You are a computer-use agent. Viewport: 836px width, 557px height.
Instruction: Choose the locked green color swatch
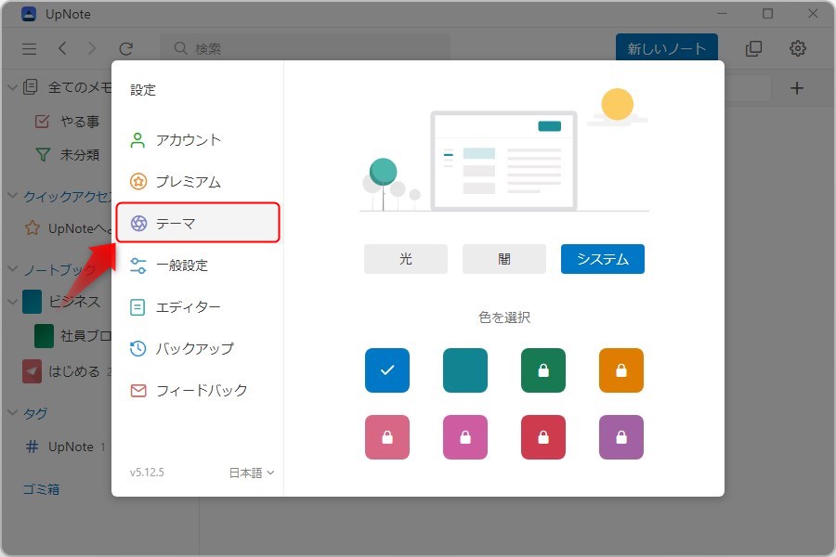pos(543,370)
